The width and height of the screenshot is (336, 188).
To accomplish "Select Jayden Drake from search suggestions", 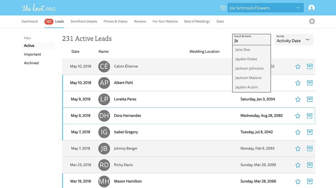I will pyautogui.click(x=246, y=59).
